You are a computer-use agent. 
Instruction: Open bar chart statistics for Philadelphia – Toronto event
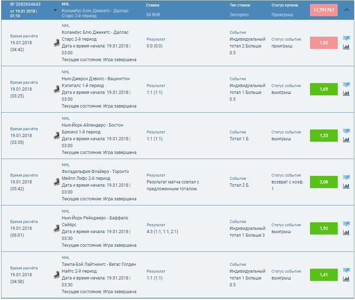(346, 186)
